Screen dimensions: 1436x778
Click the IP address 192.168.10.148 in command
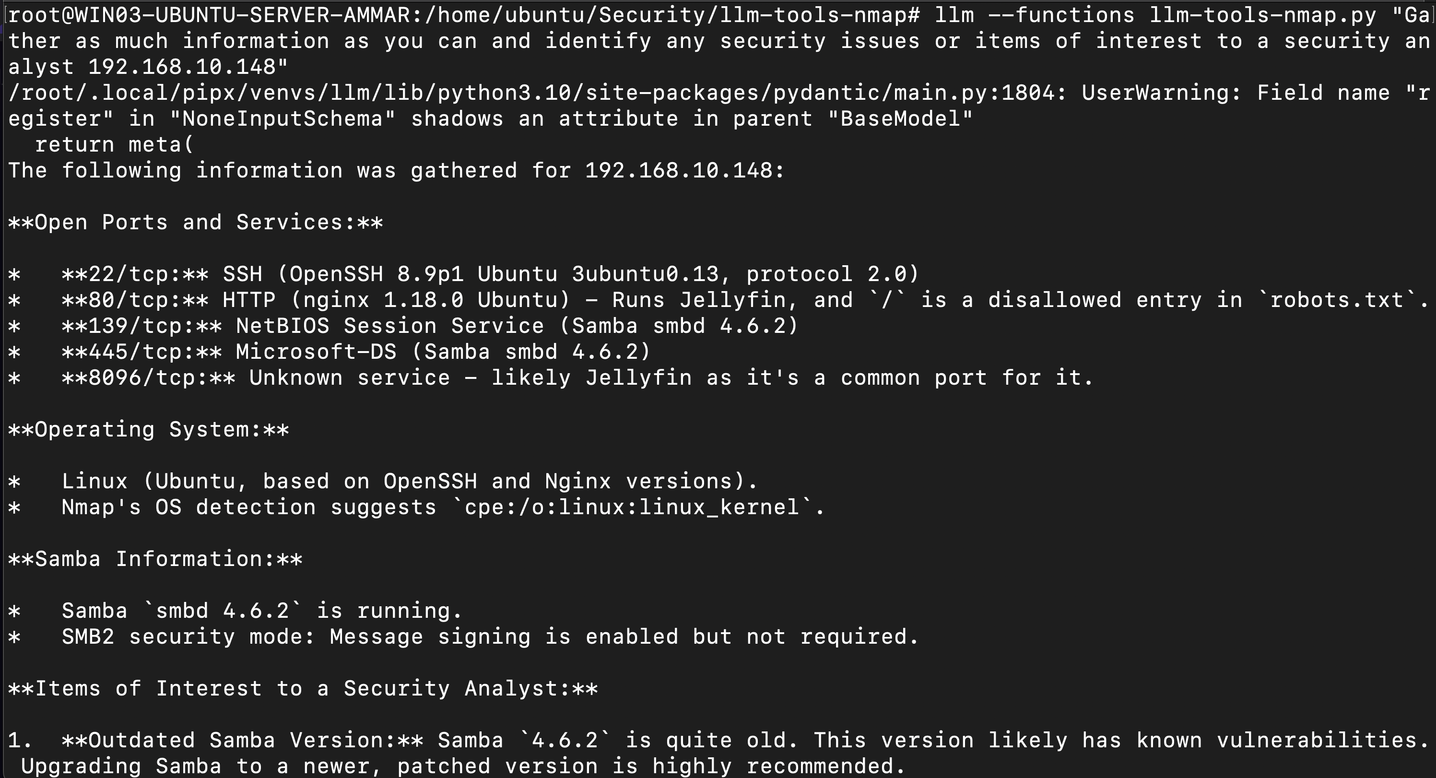[181, 67]
